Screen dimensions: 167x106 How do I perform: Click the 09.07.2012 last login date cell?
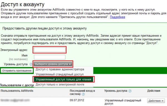(77, 100)
